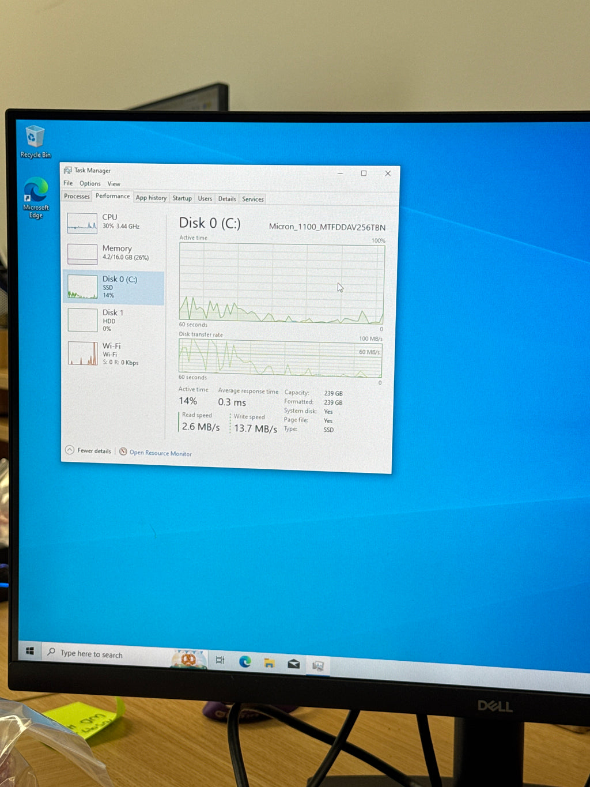Open the Windows Start menu
The height and width of the screenshot is (787, 590).
30,651
